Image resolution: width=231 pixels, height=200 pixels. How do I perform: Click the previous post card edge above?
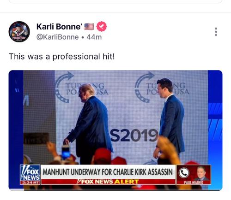(115, 1)
